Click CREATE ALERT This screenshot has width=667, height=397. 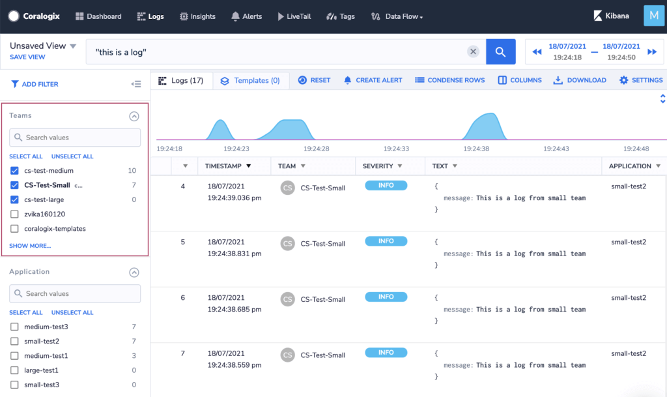coord(373,80)
